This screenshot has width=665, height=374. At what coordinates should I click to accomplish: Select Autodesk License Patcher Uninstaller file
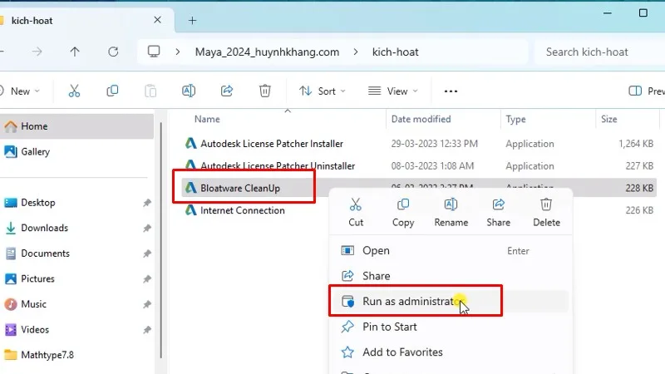pyautogui.click(x=278, y=165)
